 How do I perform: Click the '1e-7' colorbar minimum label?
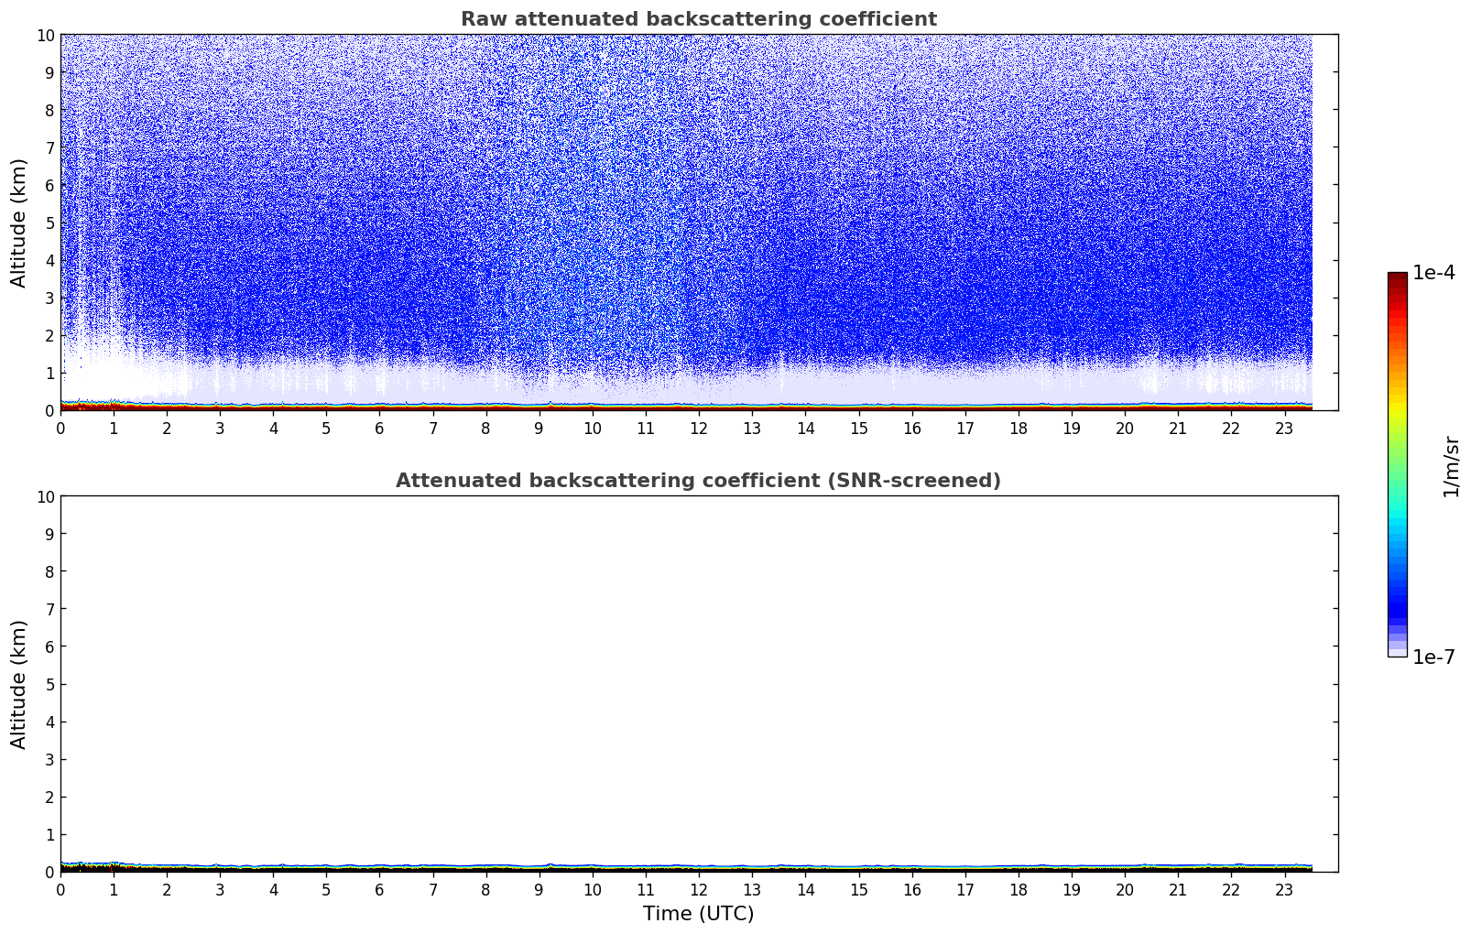pos(1433,657)
